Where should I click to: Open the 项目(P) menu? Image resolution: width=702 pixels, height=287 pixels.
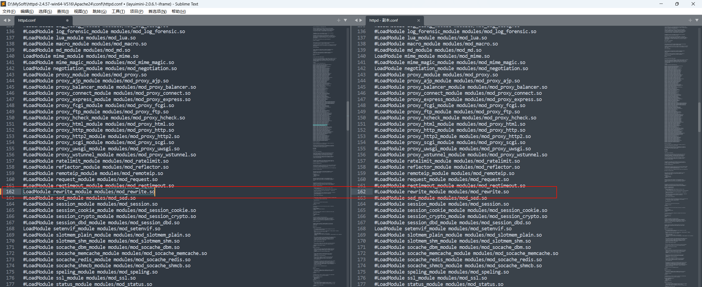pos(137,11)
